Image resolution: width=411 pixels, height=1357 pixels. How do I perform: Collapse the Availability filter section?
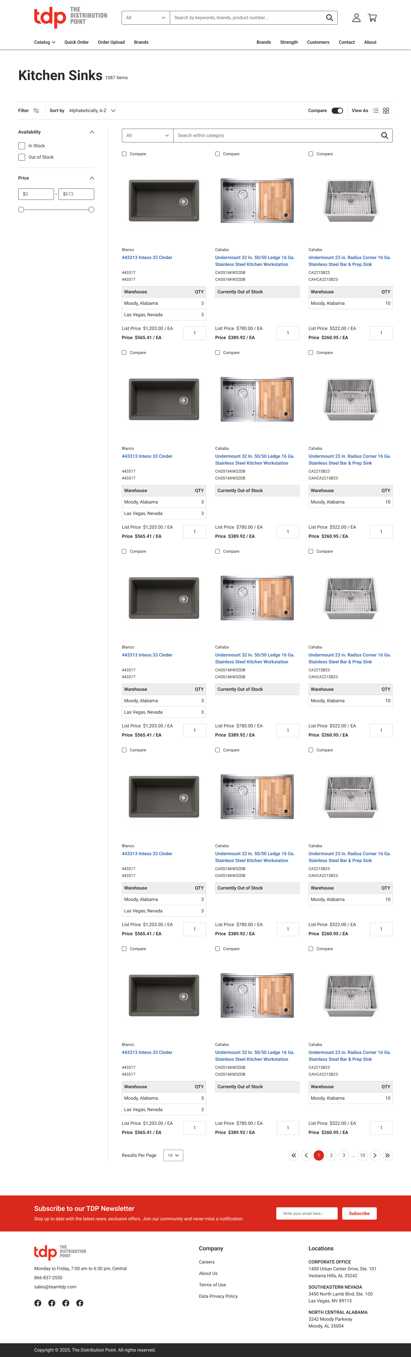click(x=92, y=132)
